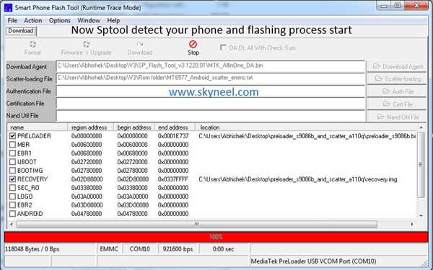433x270 pixels.
Task: Click the end address column header
Action: click(x=175, y=127)
